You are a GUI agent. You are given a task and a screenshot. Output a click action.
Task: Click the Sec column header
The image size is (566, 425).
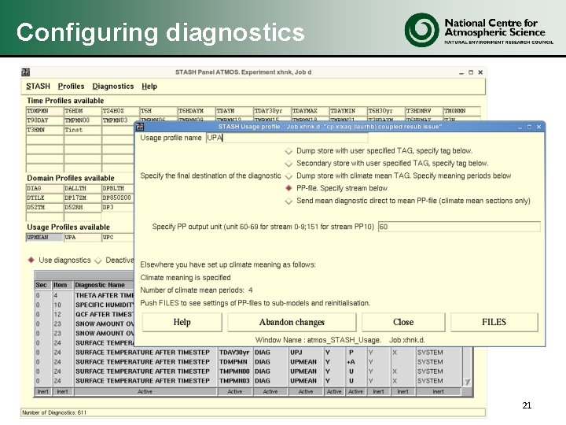pos(42,285)
